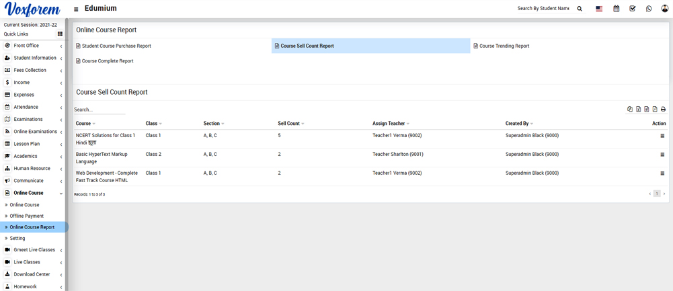Viewport: 673px width, 291px height.
Task: Copy the table using copy icon
Action: (630, 109)
